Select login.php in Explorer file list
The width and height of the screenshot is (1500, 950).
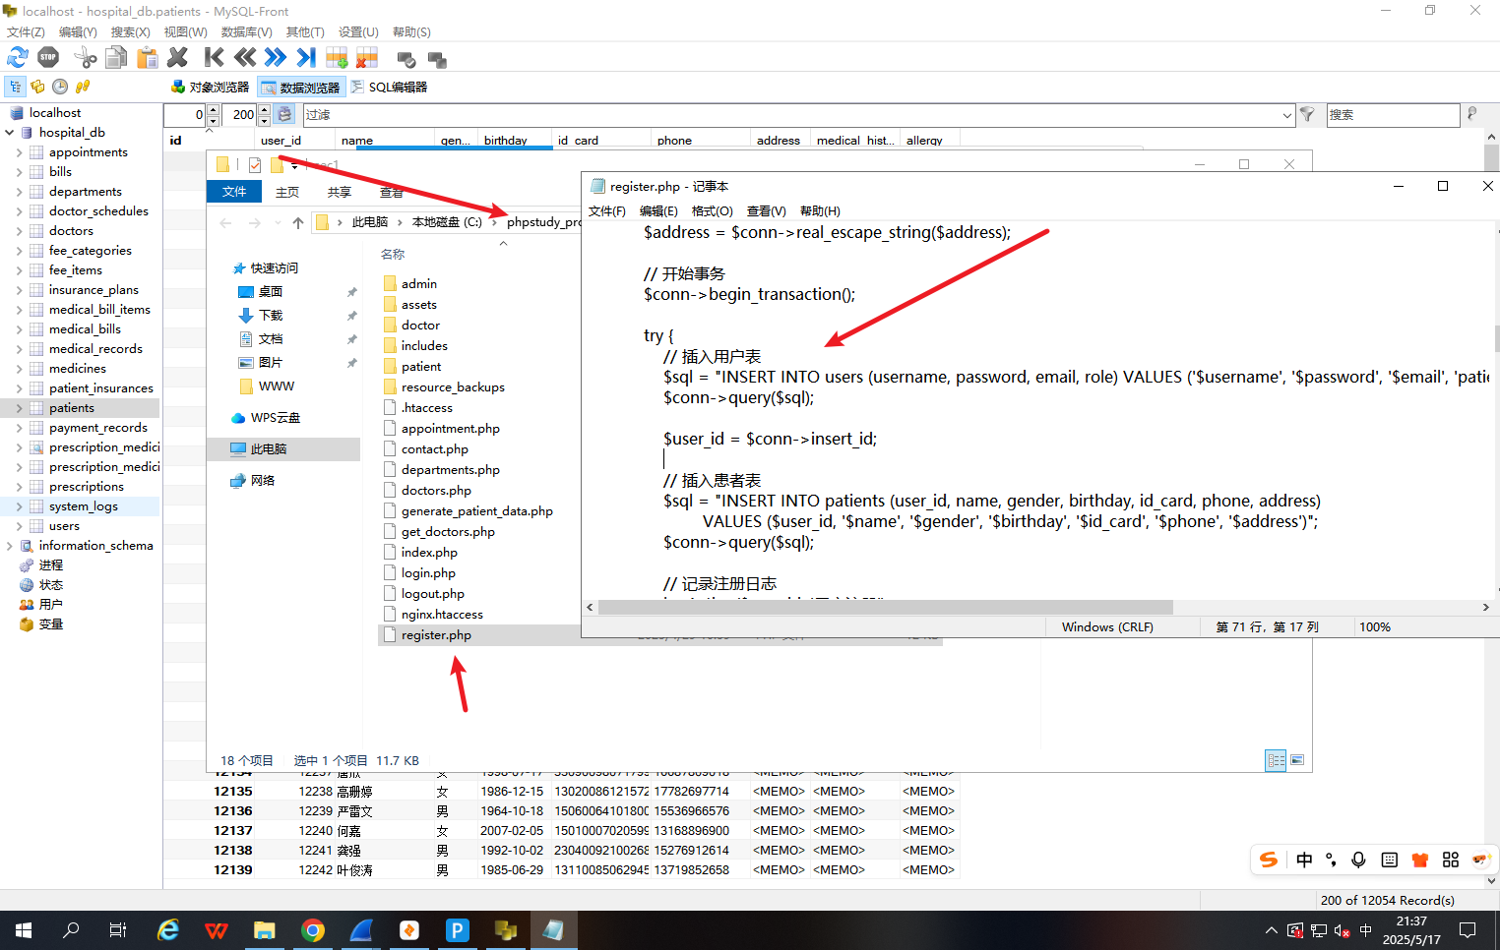click(427, 573)
